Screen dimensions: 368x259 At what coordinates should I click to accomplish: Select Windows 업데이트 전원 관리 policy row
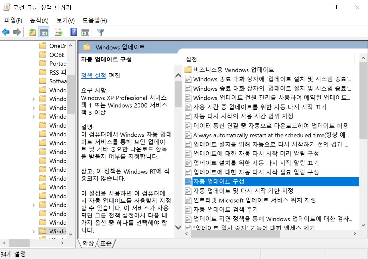point(272,98)
